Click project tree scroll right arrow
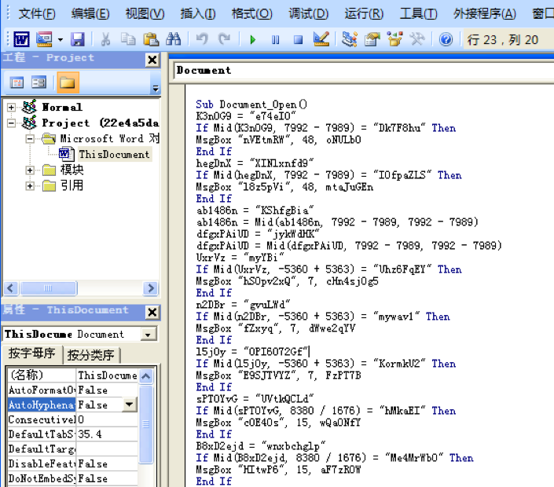The image size is (554, 487). tap(151, 288)
